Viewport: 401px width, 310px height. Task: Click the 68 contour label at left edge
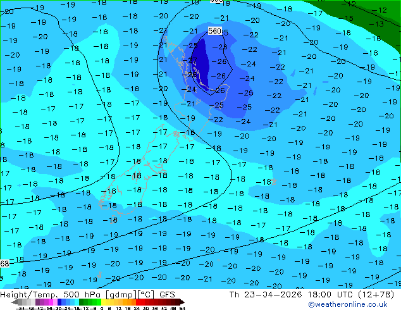(x=4, y=263)
